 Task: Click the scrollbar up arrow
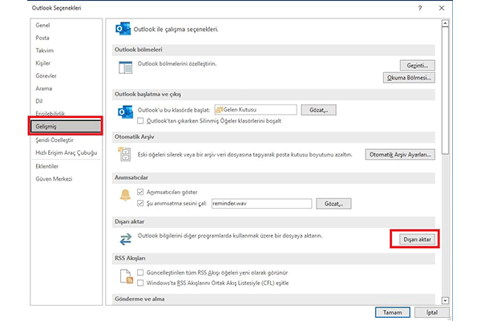(x=445, y=23)
